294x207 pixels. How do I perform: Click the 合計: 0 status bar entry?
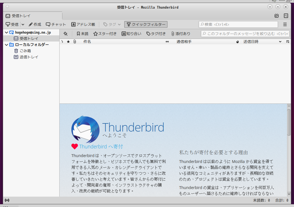coord(282,201)
